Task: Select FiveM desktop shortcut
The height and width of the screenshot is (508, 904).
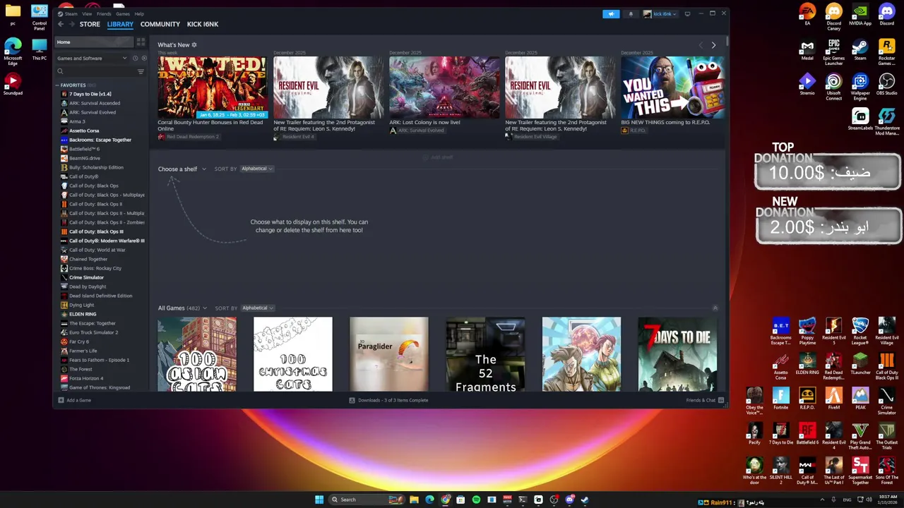Action: click(833, 399)
